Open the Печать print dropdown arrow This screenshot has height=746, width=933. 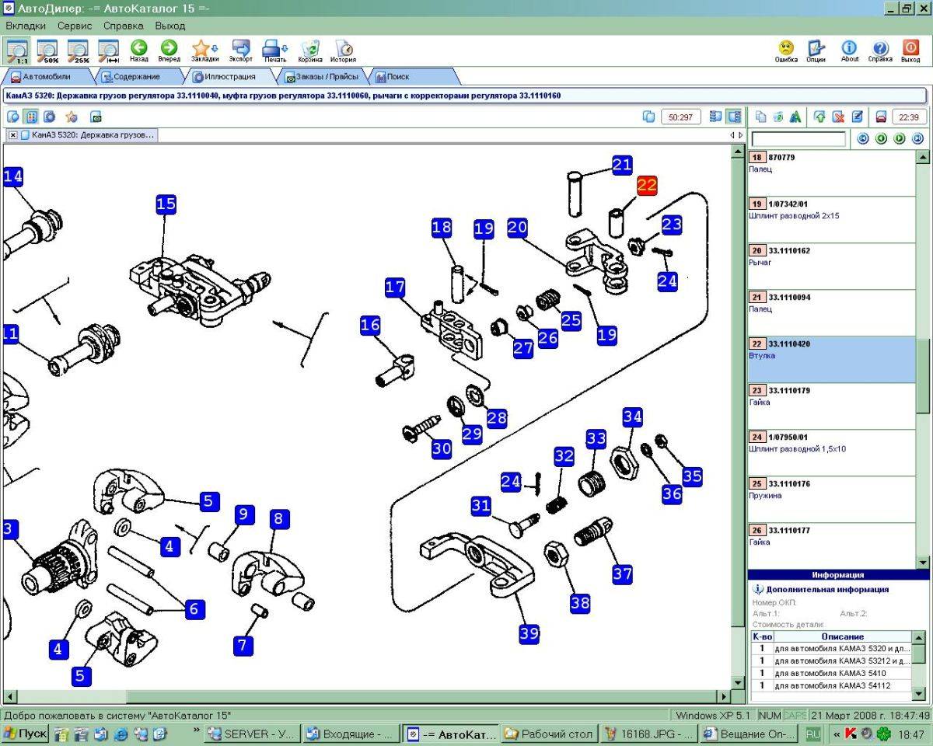[285, 48]
